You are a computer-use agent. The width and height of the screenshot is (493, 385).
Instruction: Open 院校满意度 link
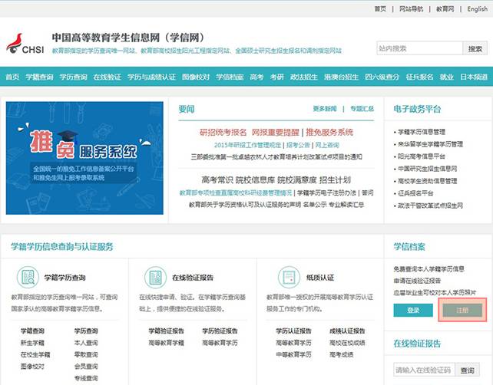tap(297, 180)
